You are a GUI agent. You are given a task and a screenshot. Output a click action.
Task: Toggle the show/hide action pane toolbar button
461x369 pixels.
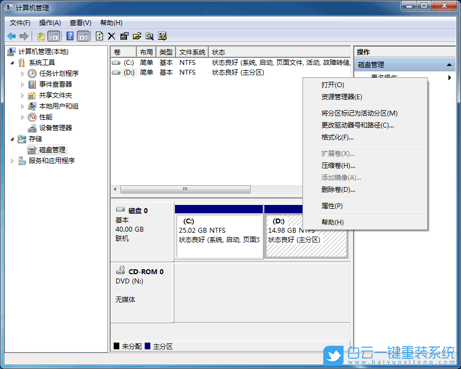[84, 36]
